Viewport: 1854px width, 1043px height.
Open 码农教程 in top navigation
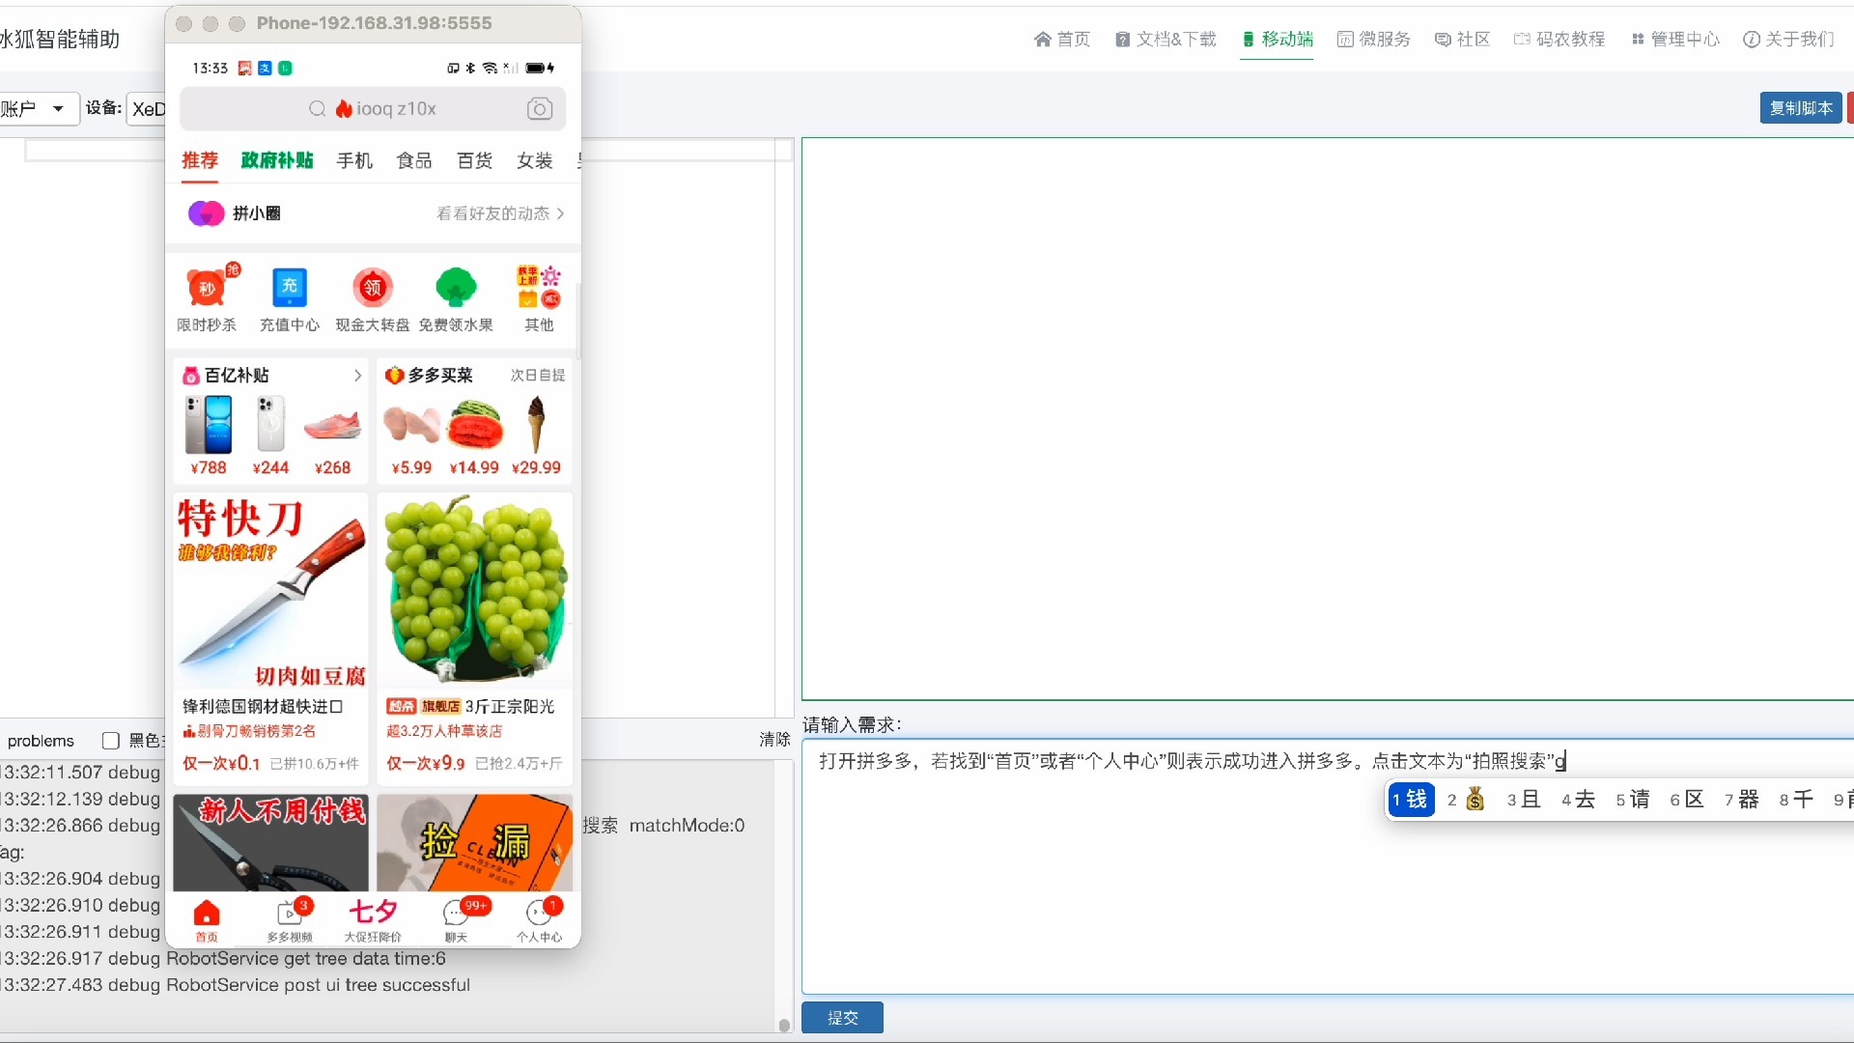tap(1559, 40)
